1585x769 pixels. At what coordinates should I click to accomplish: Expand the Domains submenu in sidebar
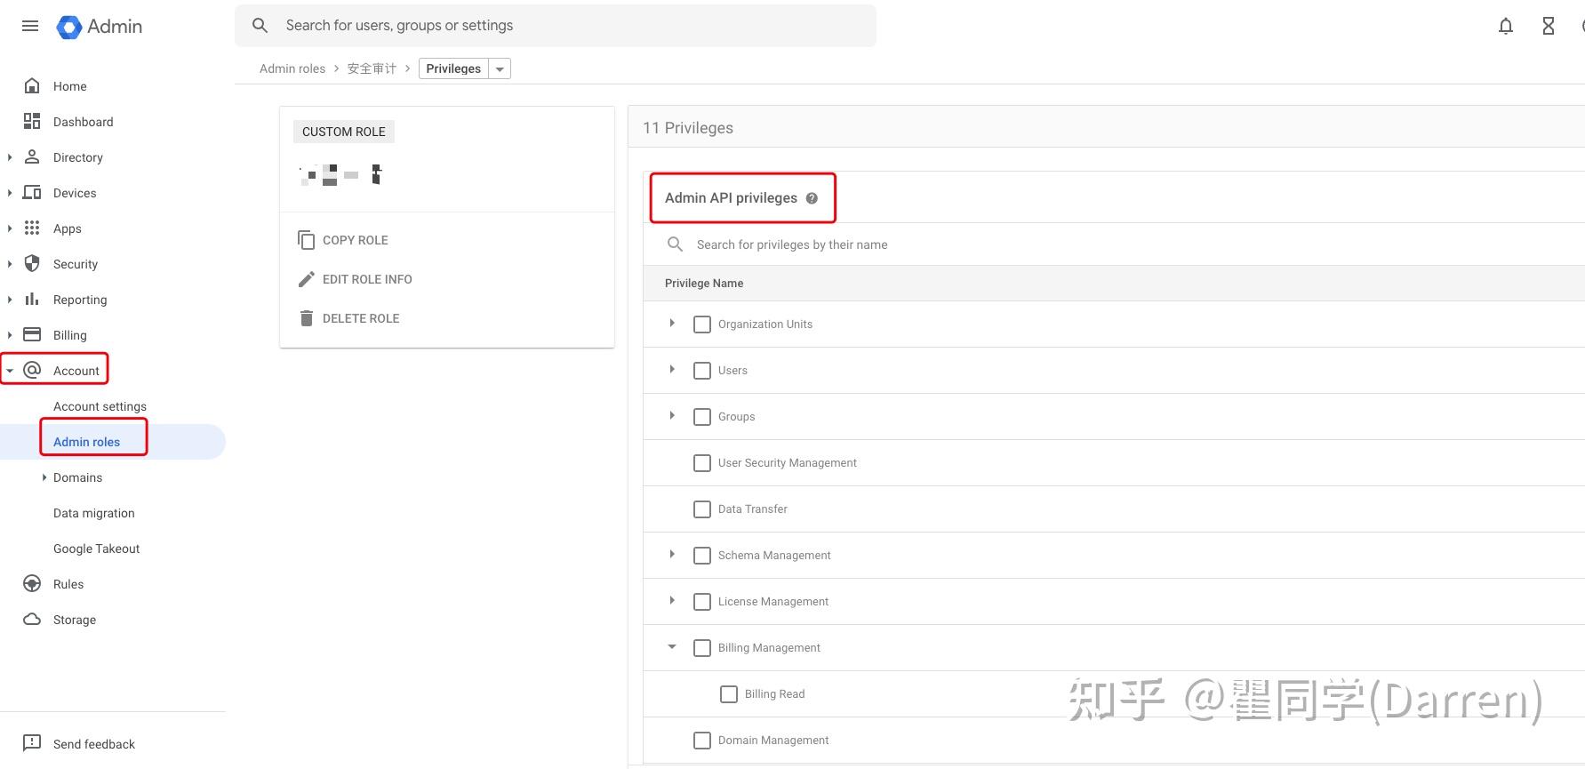click(44, 477)
